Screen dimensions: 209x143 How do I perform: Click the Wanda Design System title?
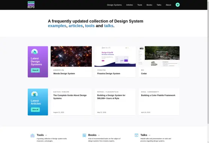64,74
